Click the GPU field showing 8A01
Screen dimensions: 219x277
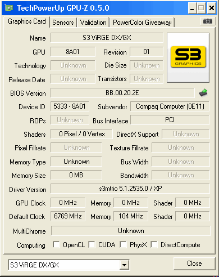tap(73, 52)
